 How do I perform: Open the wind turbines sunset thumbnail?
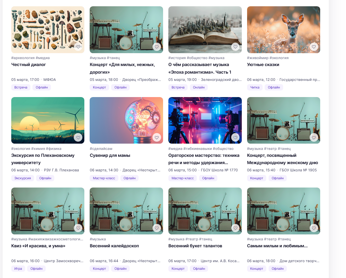pyautogui.click(x=48, y=120)
